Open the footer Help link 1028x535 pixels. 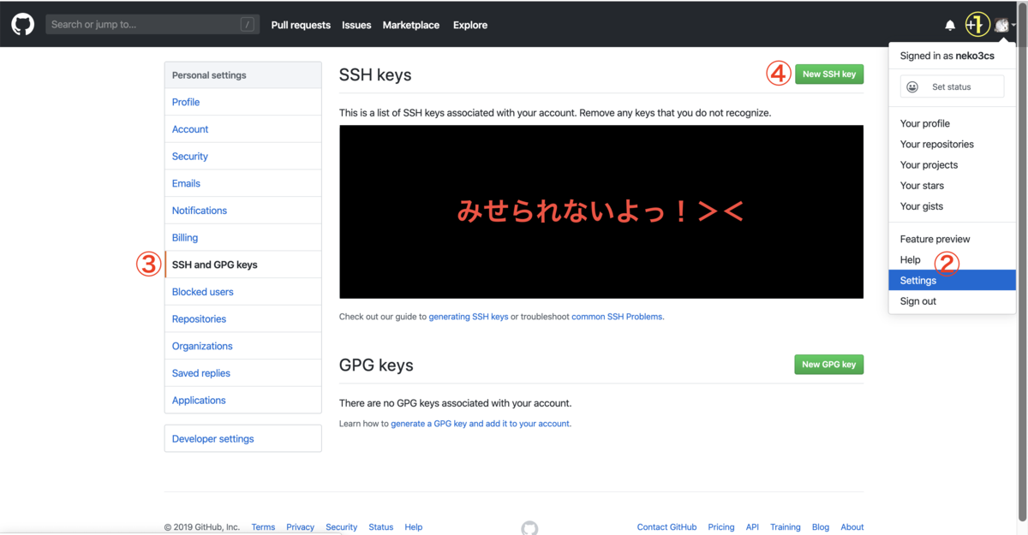coord(414,527)
